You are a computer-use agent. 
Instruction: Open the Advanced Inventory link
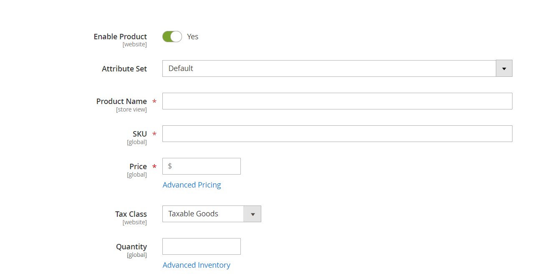196,265
